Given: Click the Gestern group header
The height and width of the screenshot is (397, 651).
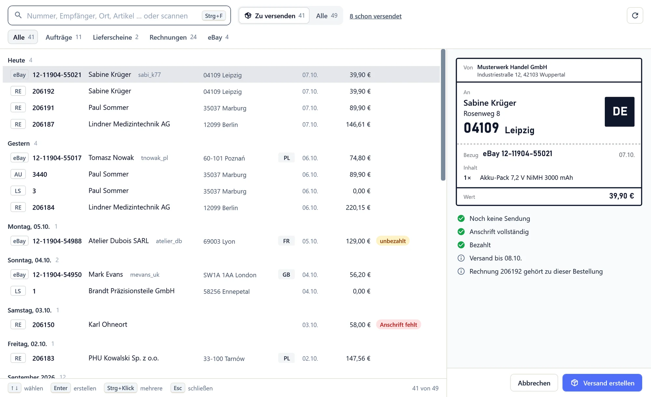Looking at the screenshot, I should click(x=22, y=143).
